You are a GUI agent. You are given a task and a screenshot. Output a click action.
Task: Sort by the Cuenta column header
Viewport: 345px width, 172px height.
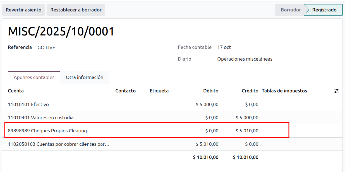(x=16, y=91)
